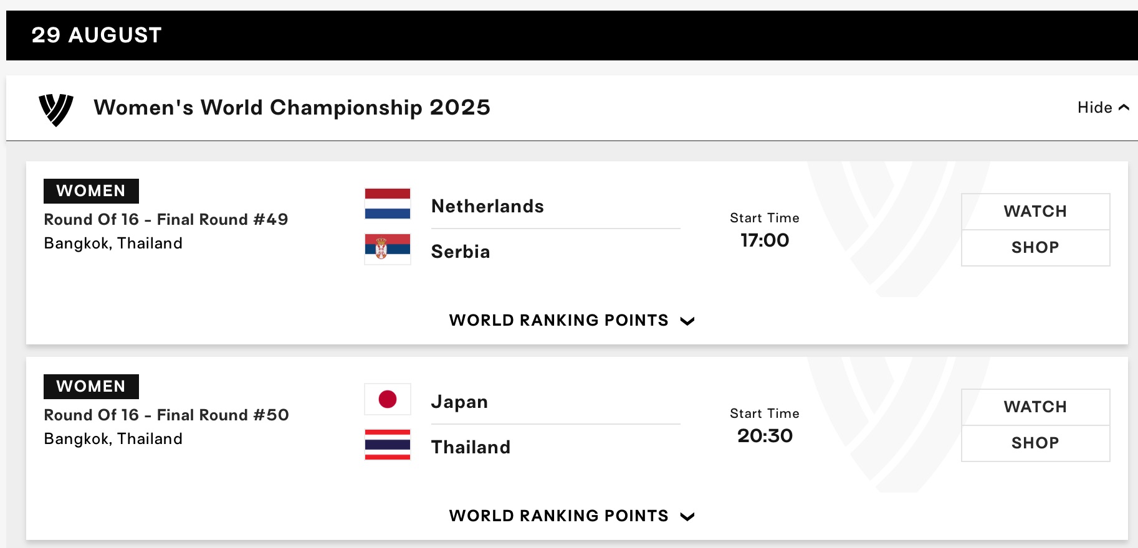Screen dimensions: 1138x548
Task: Collapse the section with Hide chevron
Action: pyautogui.click(x=1102, y=108)
